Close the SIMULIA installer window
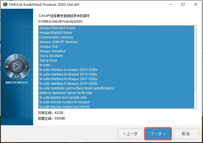Viewport: 203px width, 143px height. click(196, 4)
